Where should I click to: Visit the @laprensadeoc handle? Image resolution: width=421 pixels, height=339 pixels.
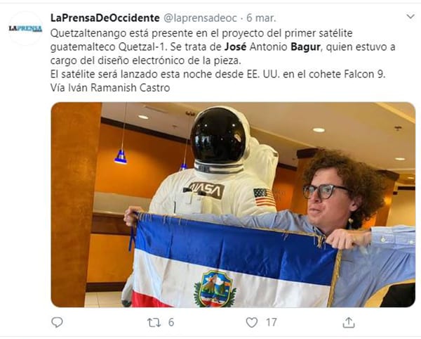200,18
